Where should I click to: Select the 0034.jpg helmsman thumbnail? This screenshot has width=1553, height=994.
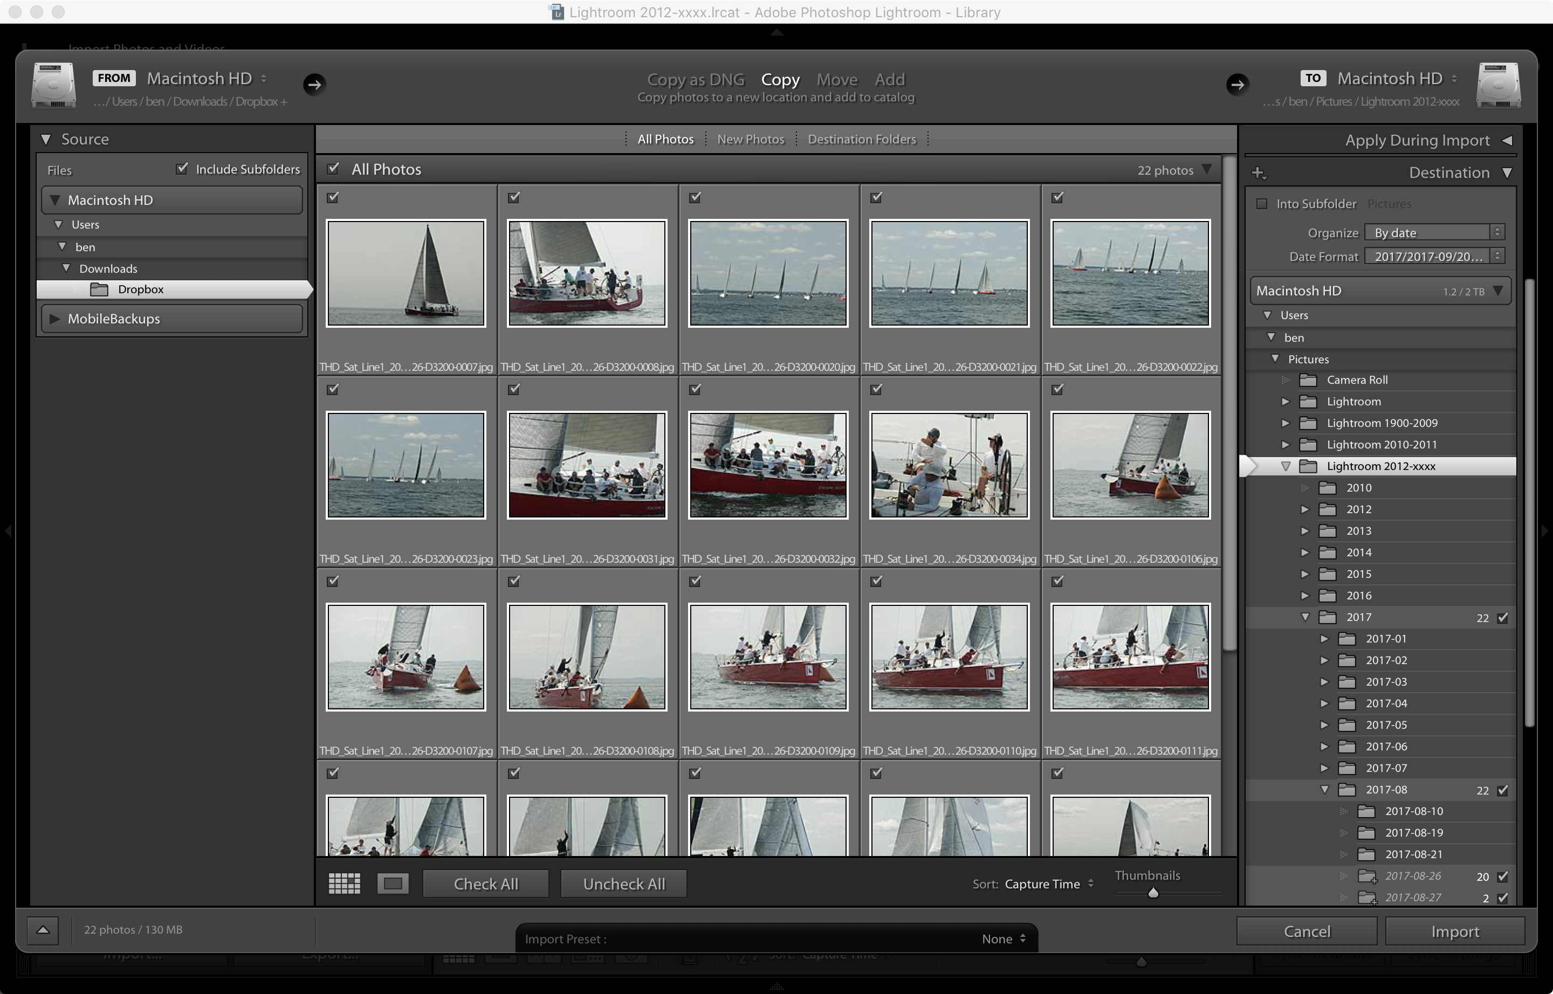pyautogui.click(x=949, y=465)
